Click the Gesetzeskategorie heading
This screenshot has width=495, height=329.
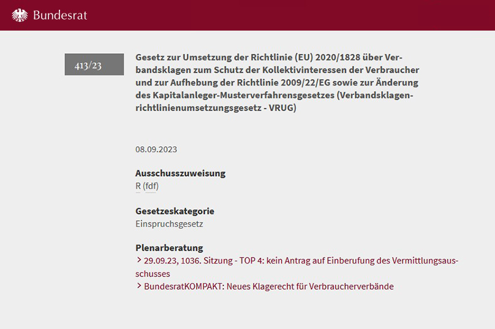pyautogui.click(x=175, y=211)
